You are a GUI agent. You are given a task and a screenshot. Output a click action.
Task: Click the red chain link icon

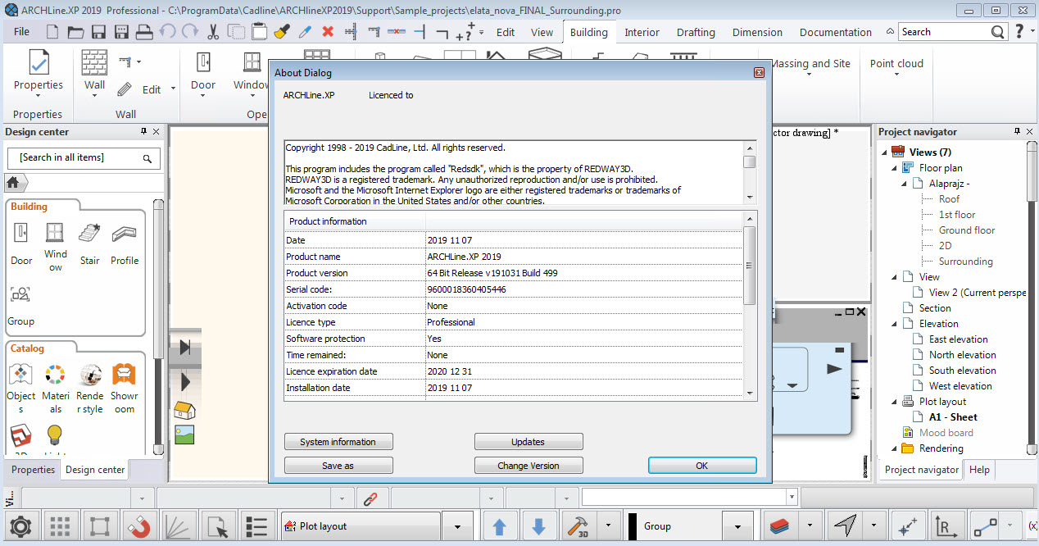371,498
